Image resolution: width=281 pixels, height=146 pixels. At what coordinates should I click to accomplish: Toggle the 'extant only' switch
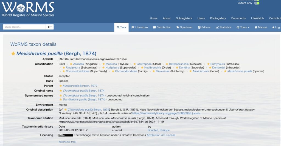pos(256,3)
